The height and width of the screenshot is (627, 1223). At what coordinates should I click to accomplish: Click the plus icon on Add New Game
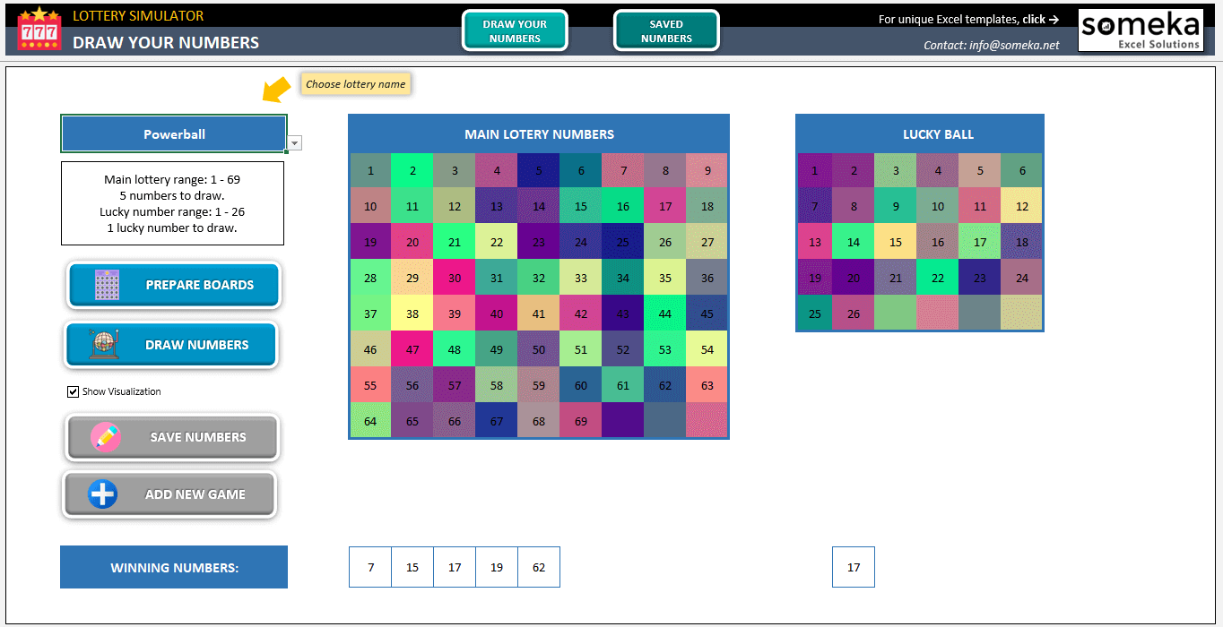click(x=102, y=494)
